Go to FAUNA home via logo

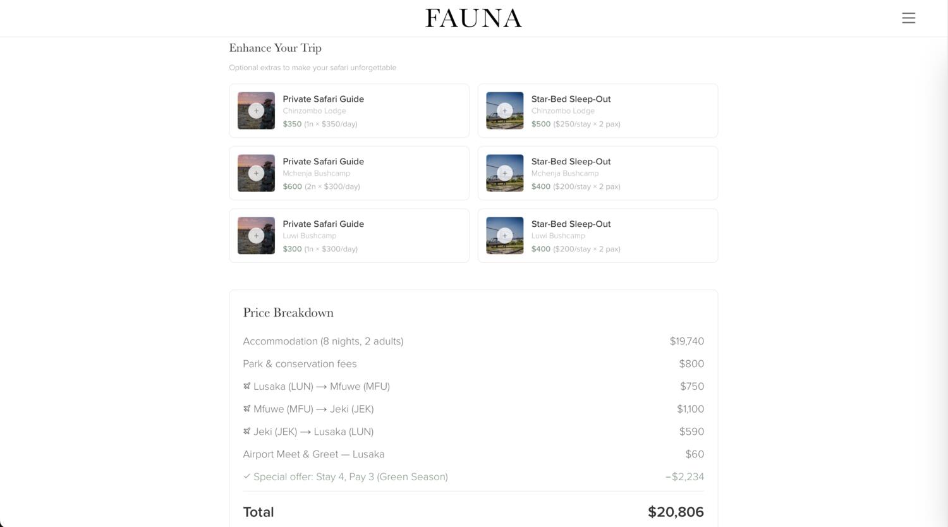[x=473, y=18]
